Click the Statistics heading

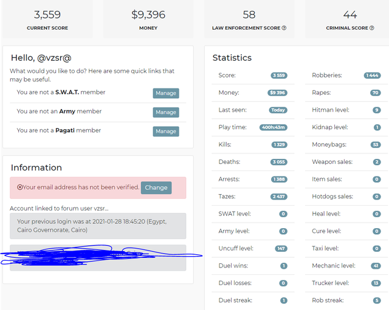(232, 58)
